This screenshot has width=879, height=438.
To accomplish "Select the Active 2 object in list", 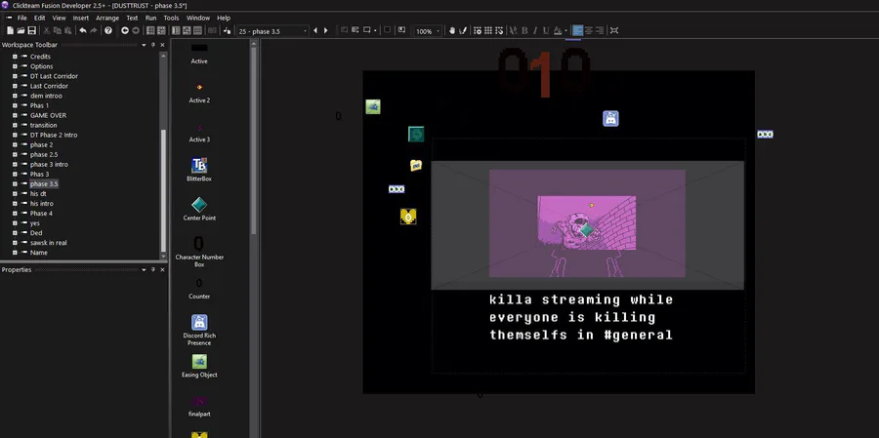I will tap(199, 93).
